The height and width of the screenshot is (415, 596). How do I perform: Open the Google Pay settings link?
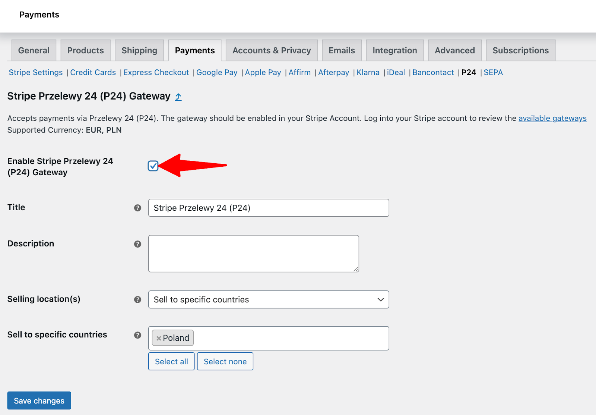pos(217,72)
